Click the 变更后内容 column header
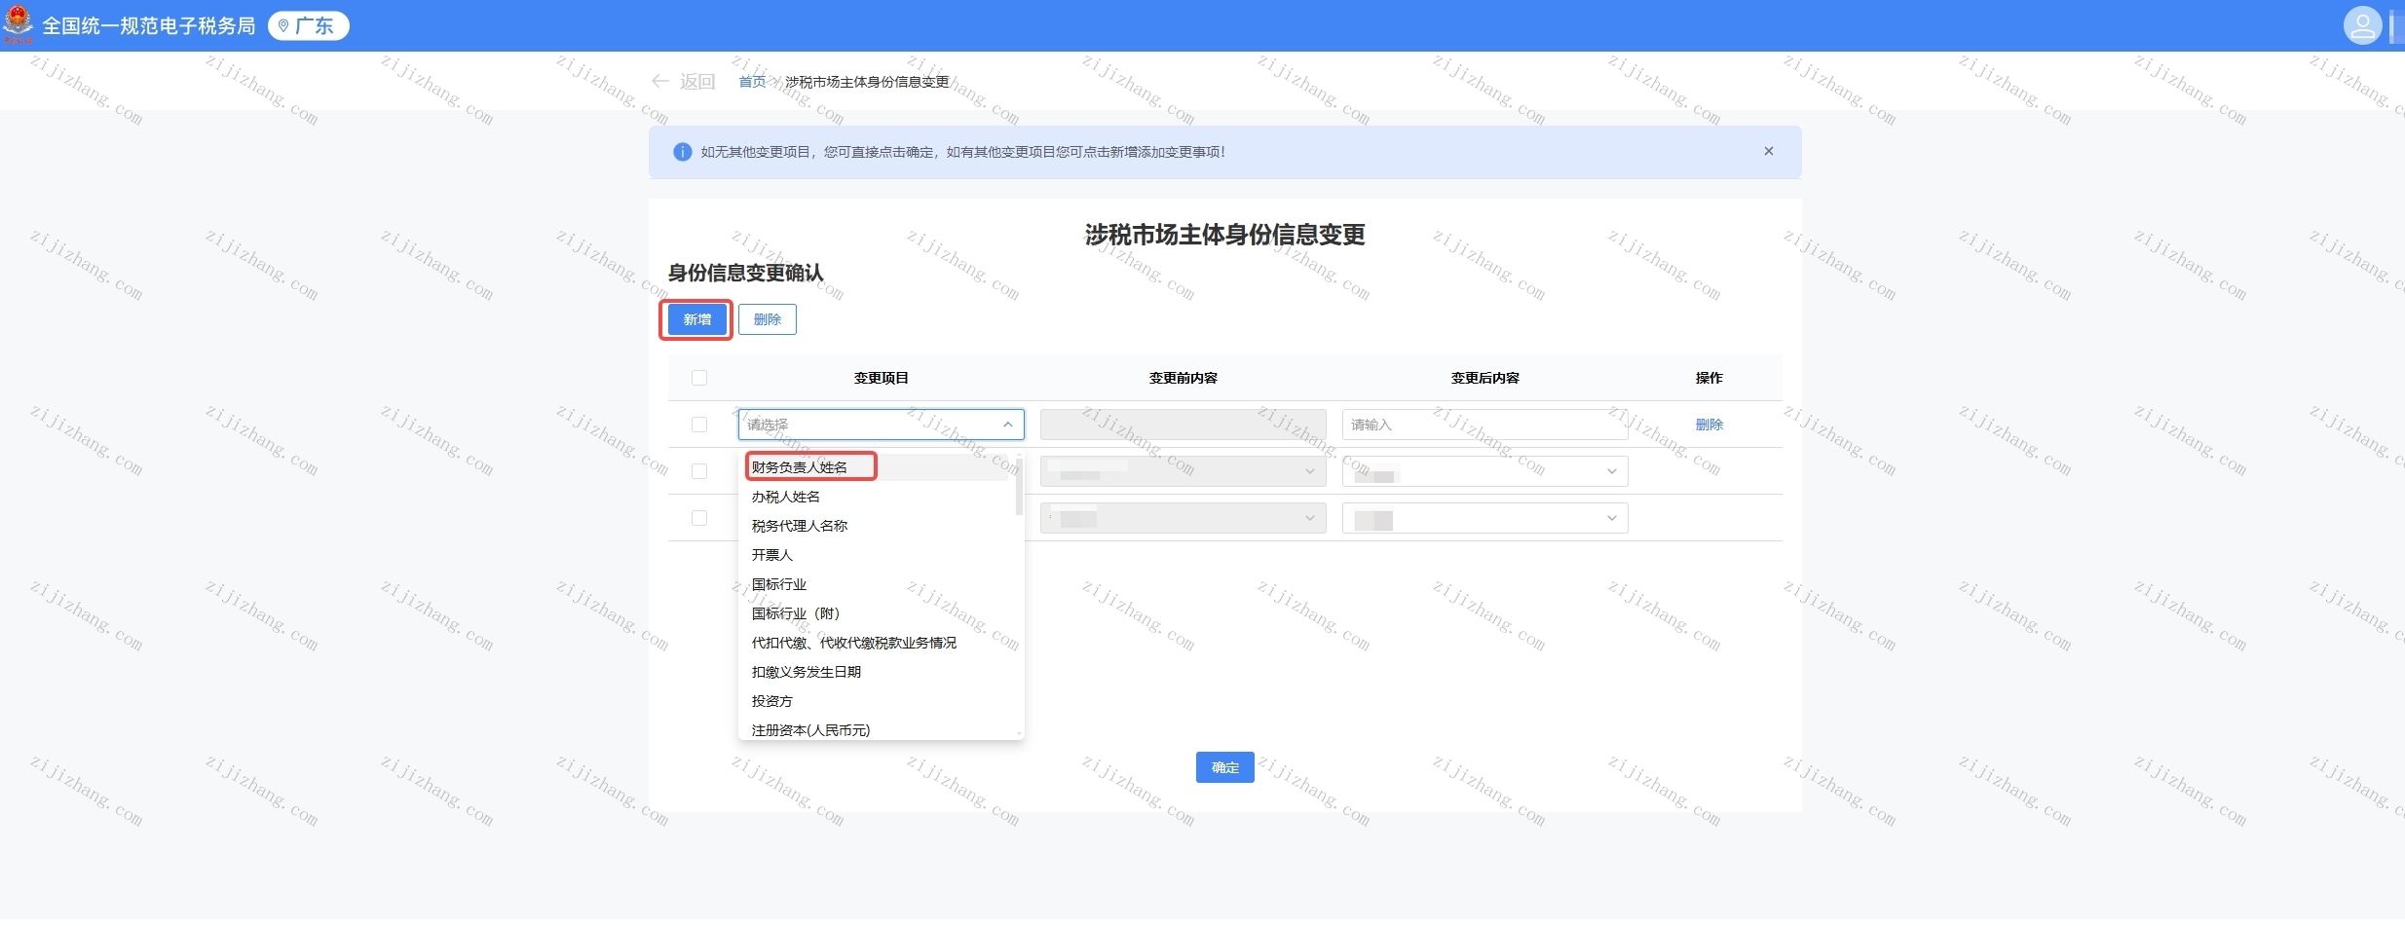The image size is (2405, 926). [x=1484, y=378]
